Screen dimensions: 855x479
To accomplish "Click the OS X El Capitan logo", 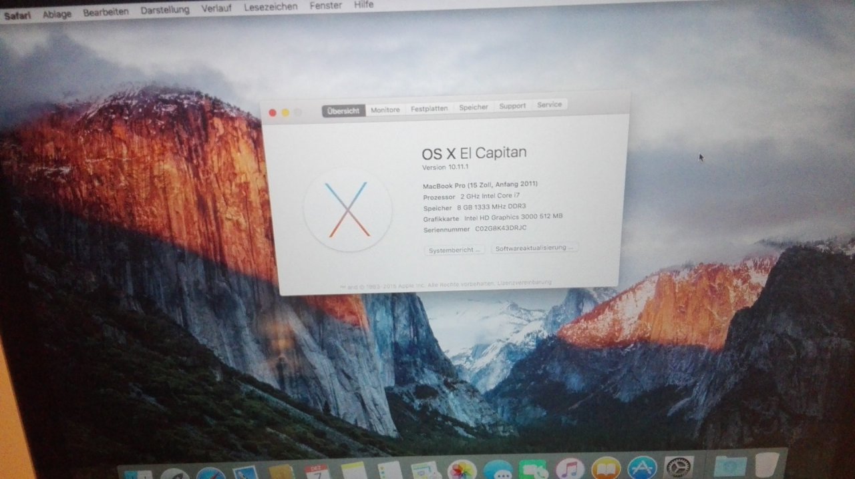I will [347, 209].
